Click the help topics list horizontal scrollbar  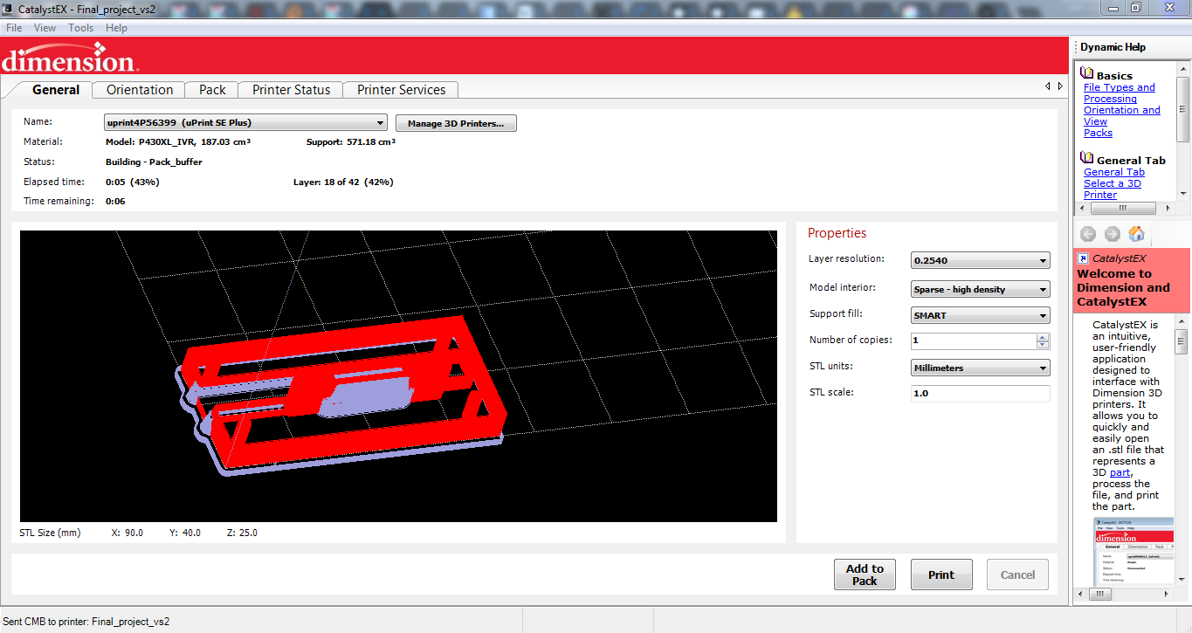click(x=1122, y=209)
